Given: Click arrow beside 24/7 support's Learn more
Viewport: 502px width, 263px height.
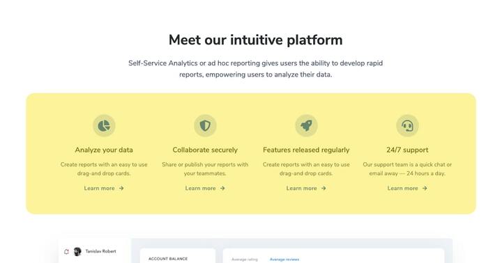Looking at the screenshot, I should pyautogui.click(x=425, y=189).
